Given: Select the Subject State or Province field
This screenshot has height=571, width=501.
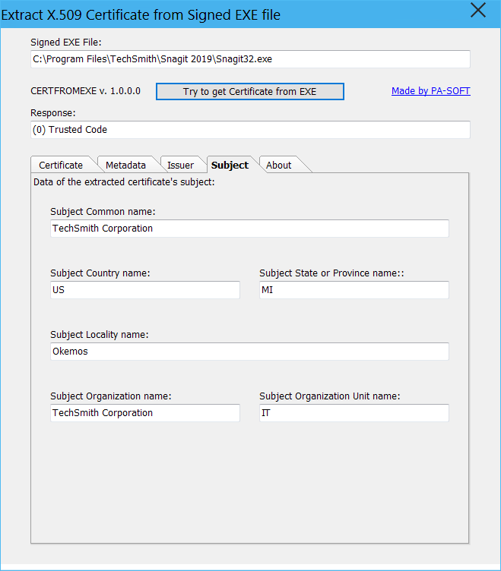Looking at the screenshot, I should 354,290.
